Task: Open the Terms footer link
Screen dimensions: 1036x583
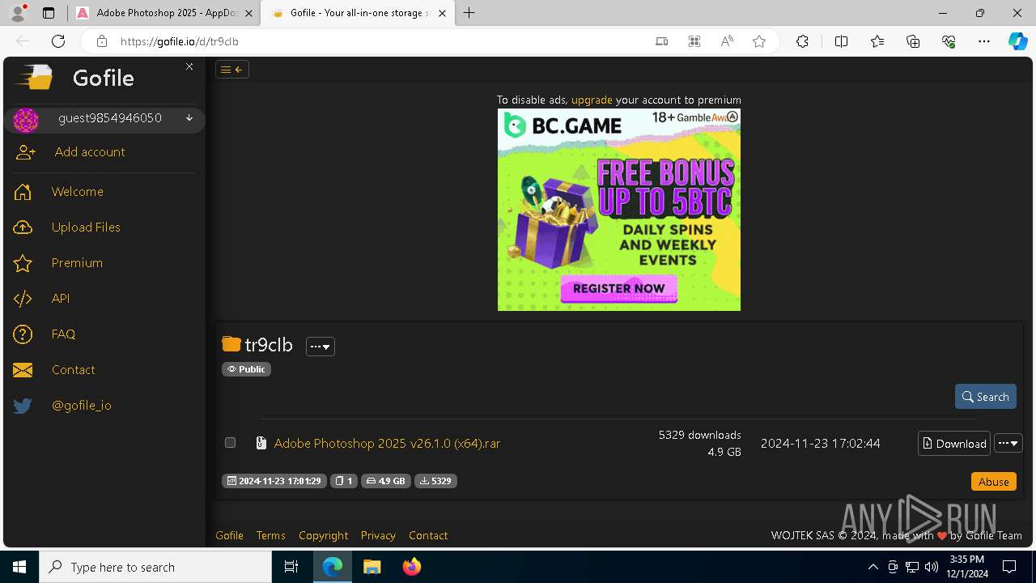Action: coord(271,535)
